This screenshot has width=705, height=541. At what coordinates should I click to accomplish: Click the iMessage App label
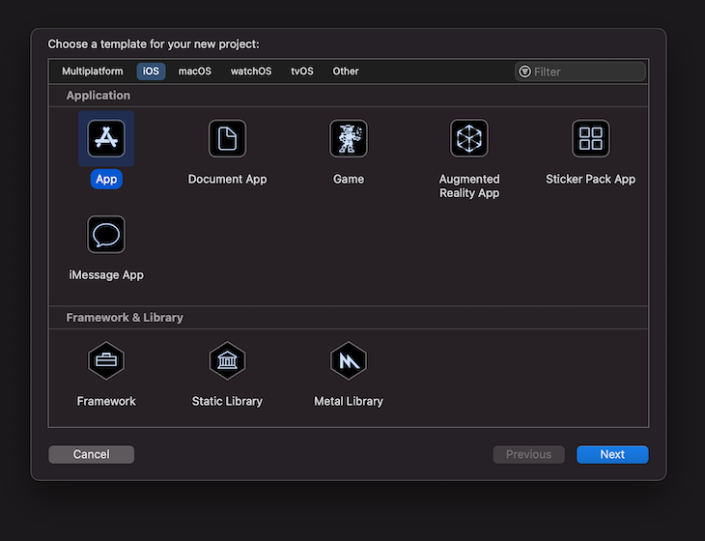click(106, 274)
